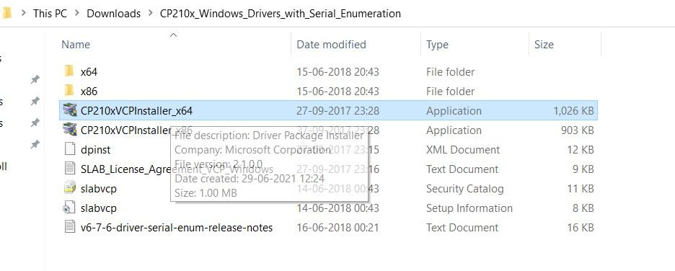Click the SLAB_License_Agreement text file icon
Image resolution: width=675 pixels, height=271 pixels.
(x=70, y=169)
